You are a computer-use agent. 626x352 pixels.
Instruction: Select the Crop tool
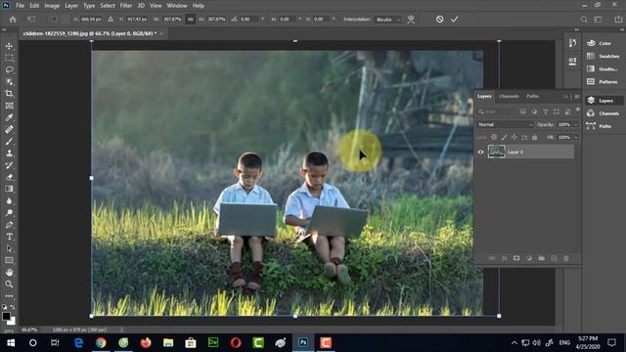tap(9, 94)
